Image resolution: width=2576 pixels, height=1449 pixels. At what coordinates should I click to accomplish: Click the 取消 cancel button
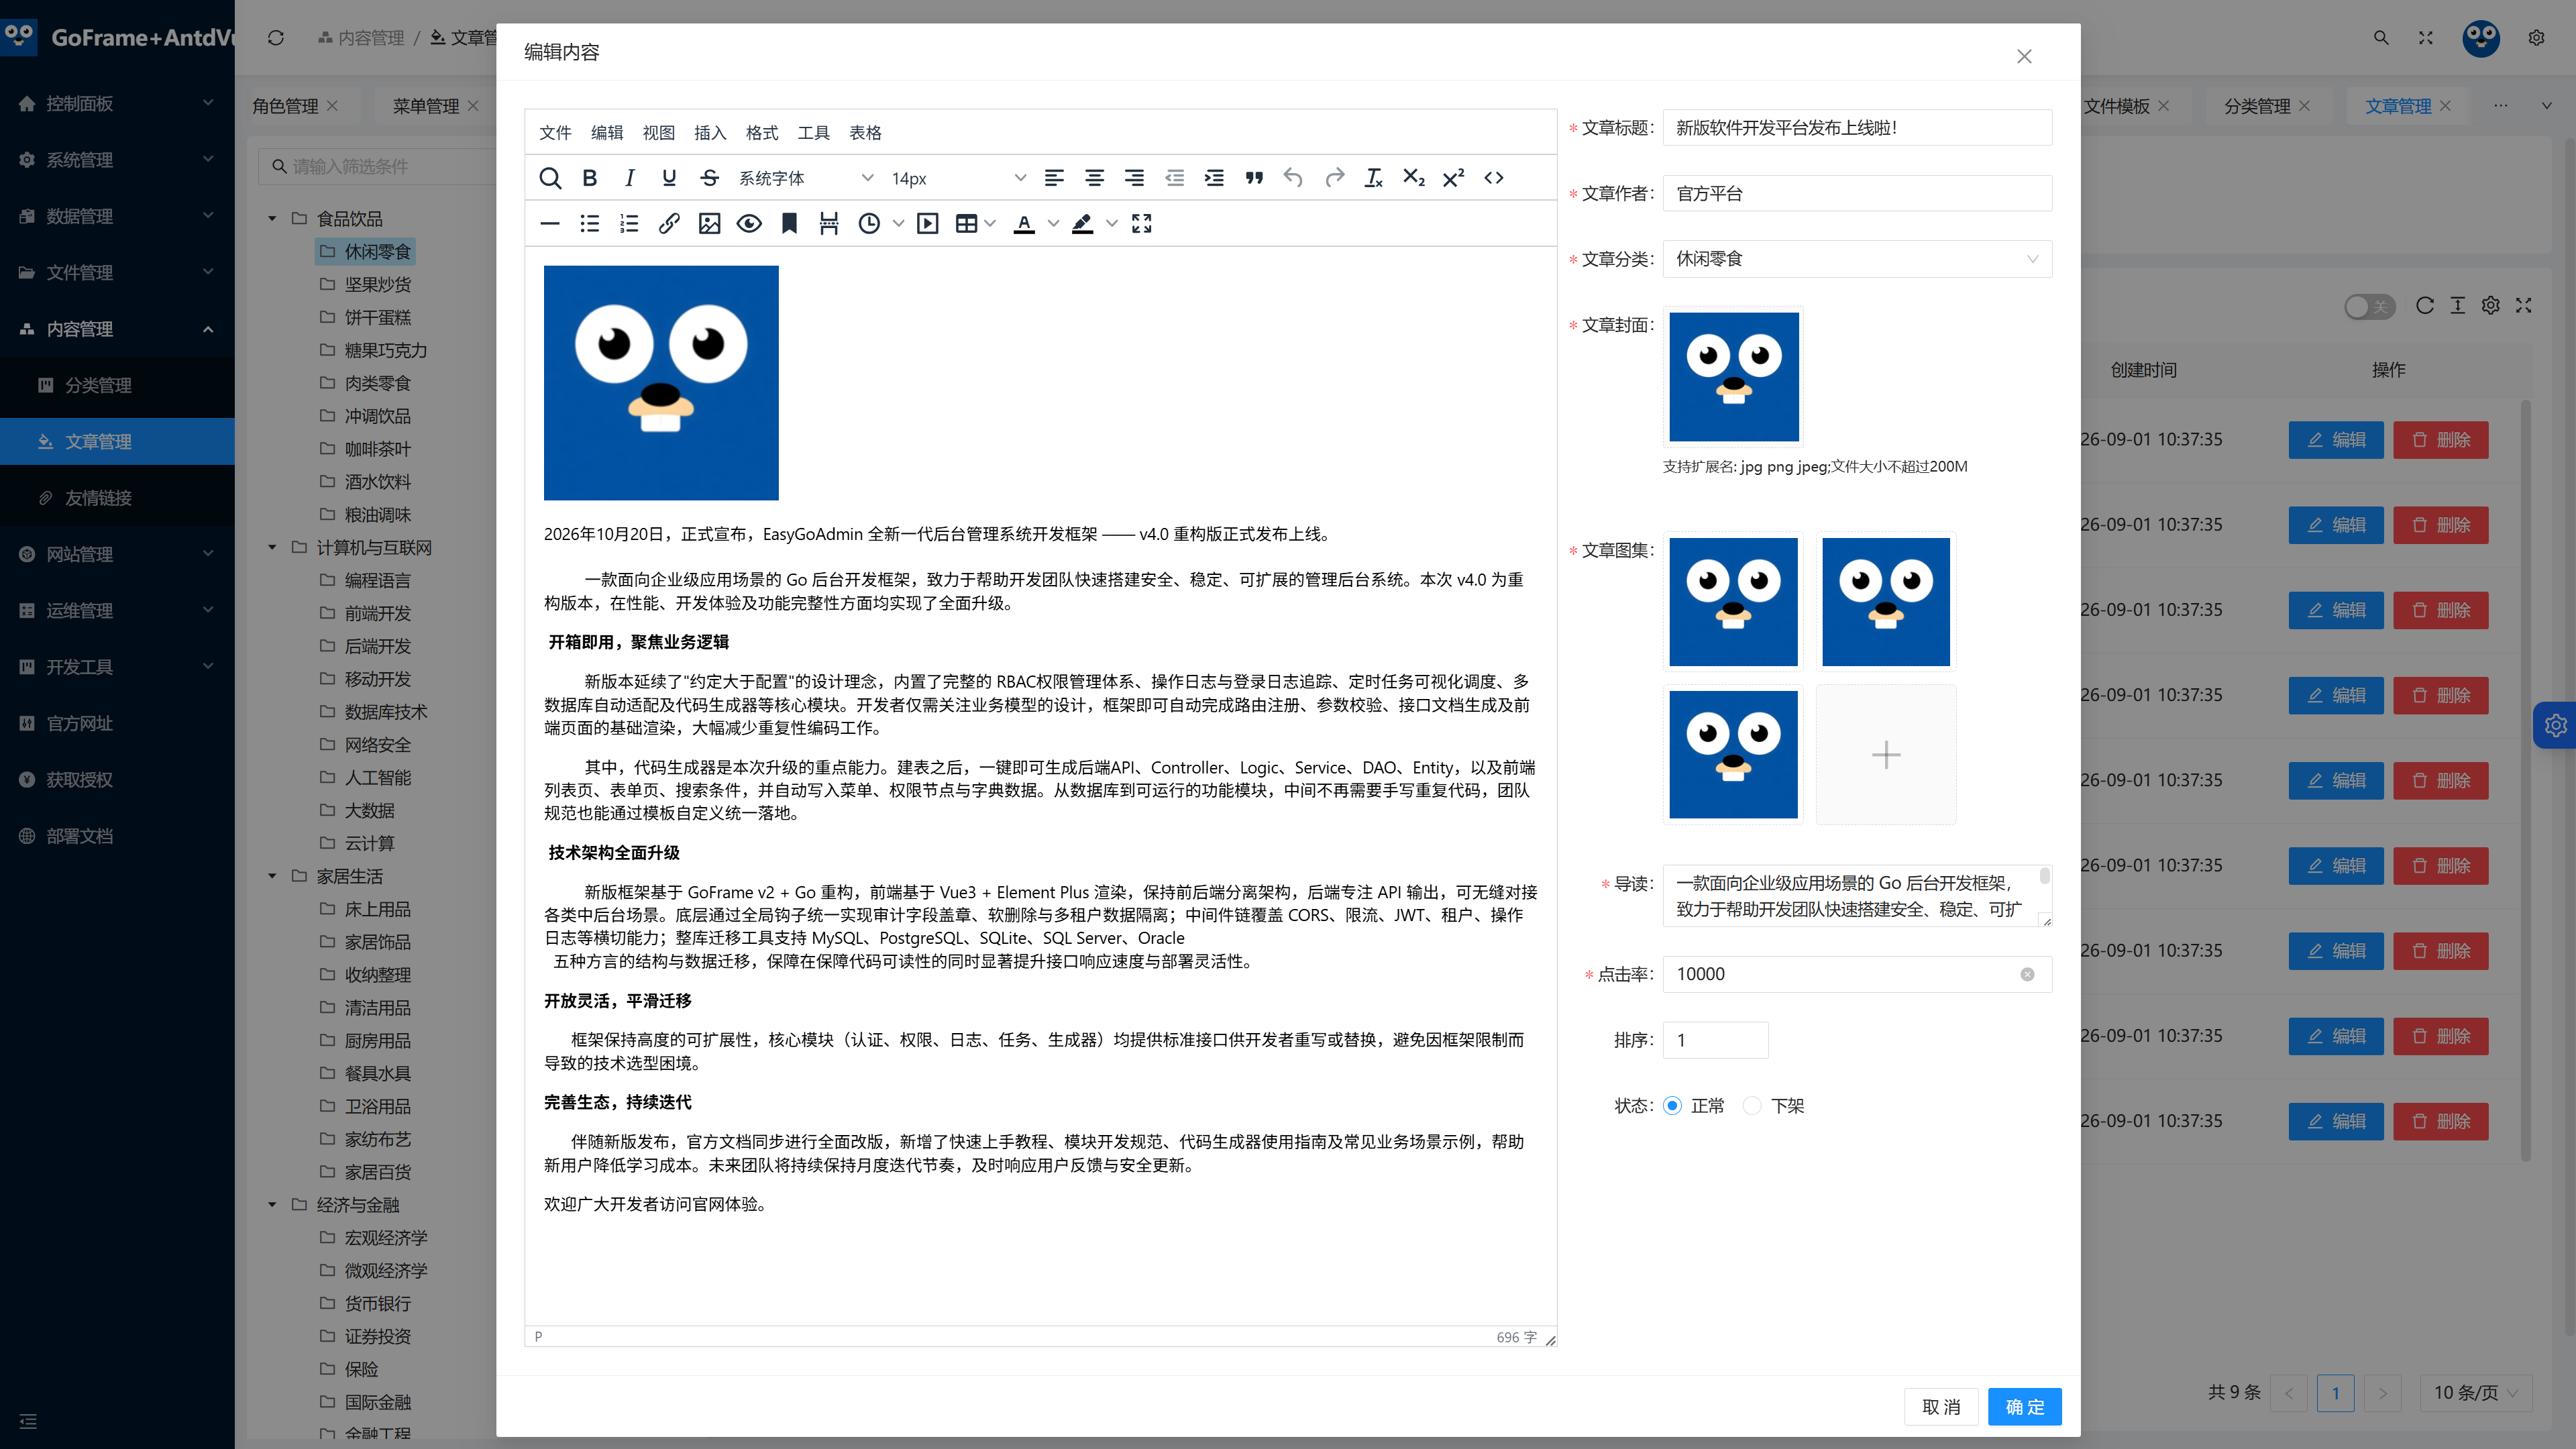1941,1407
